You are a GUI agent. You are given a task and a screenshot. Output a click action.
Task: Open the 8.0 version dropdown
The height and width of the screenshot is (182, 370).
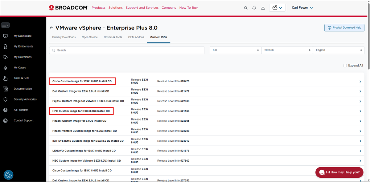(235, 50)
